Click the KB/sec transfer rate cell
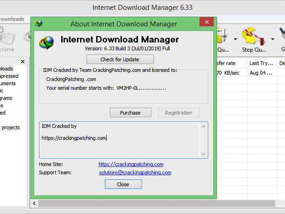This screenshot has width=285, height=214. (228, 73)
